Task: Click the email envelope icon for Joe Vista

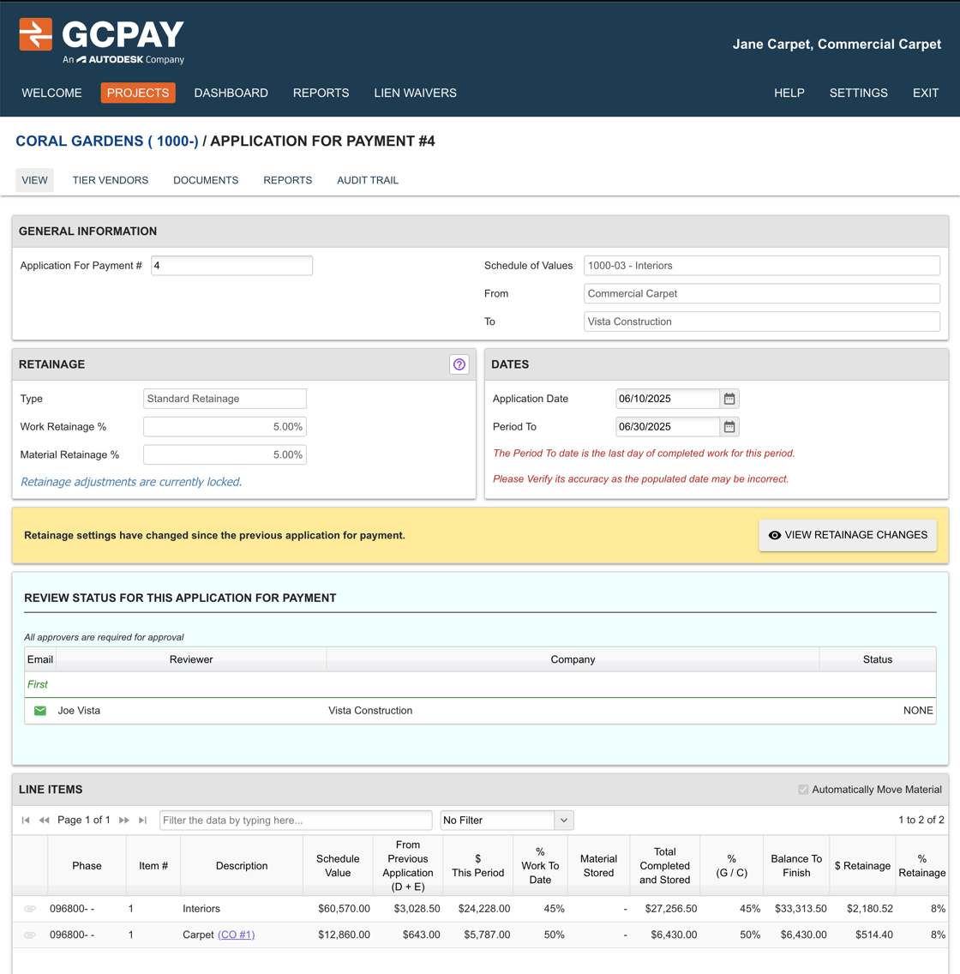Action: pos(40,711)
